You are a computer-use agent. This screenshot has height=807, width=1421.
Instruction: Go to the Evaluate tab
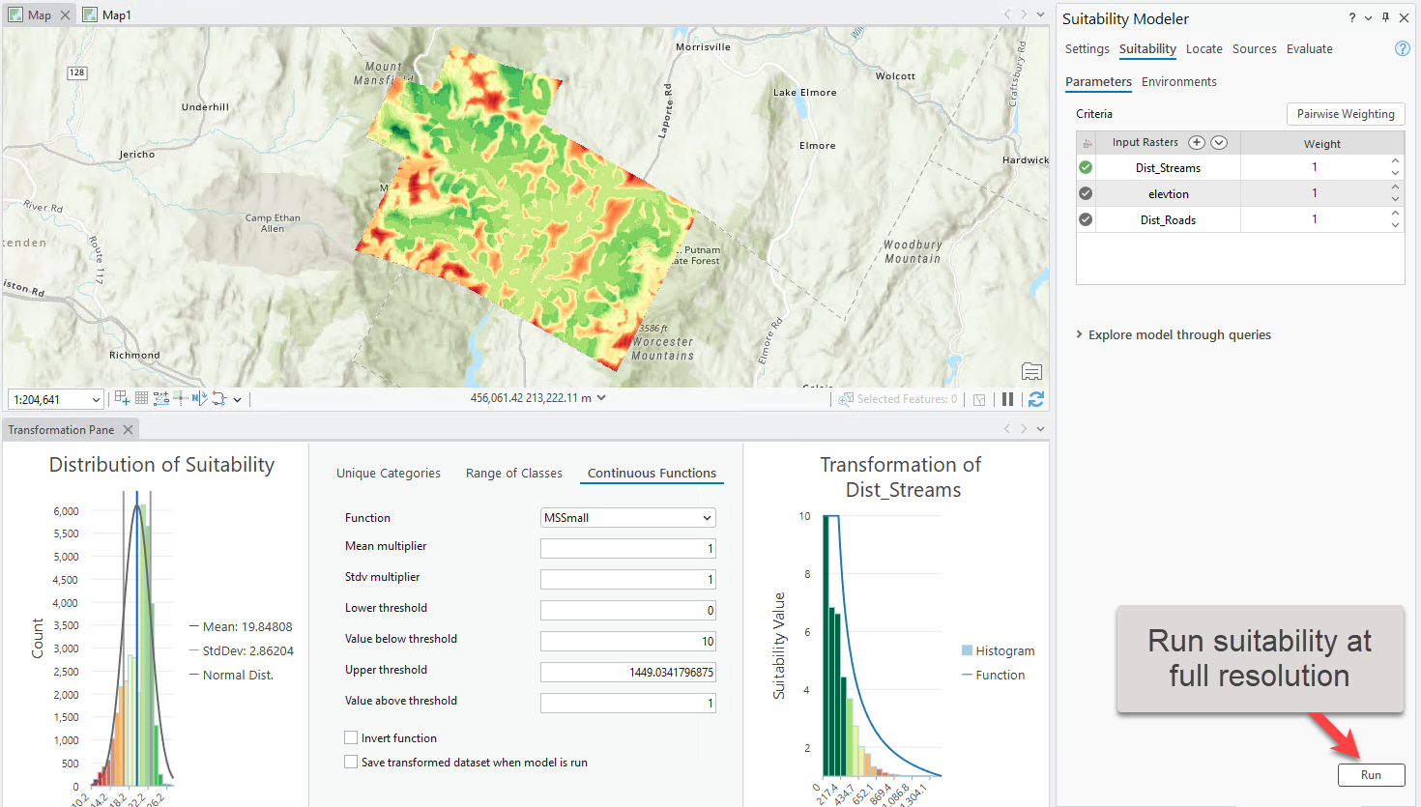point(1310,48)
